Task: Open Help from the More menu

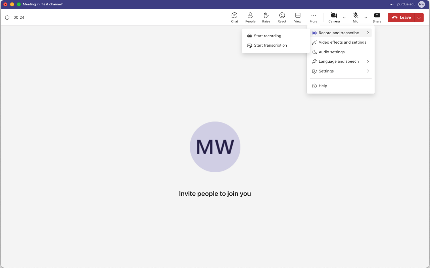Action: 323,86
